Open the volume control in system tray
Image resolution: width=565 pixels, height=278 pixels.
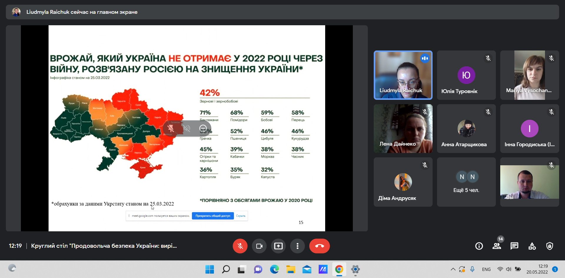point(508,269)
